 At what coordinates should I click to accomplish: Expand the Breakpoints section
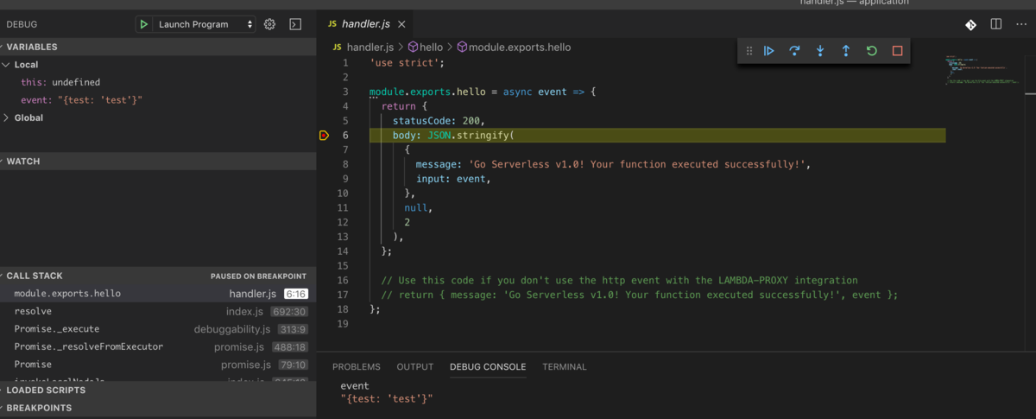pos(39,408)
